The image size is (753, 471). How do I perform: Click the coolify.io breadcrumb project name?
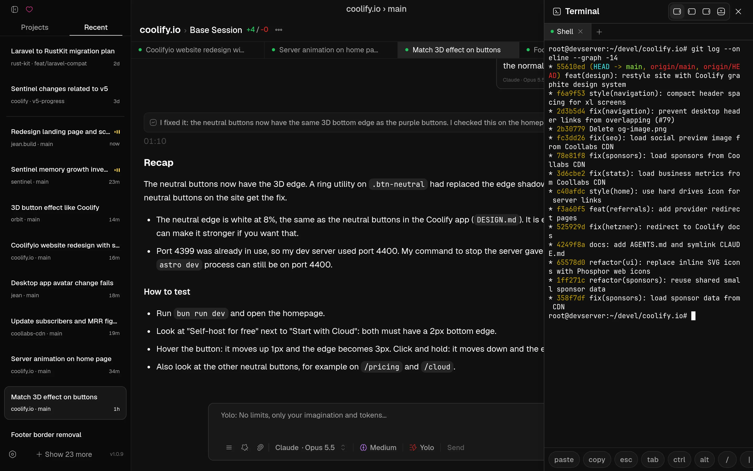click(x=160, y=30)
